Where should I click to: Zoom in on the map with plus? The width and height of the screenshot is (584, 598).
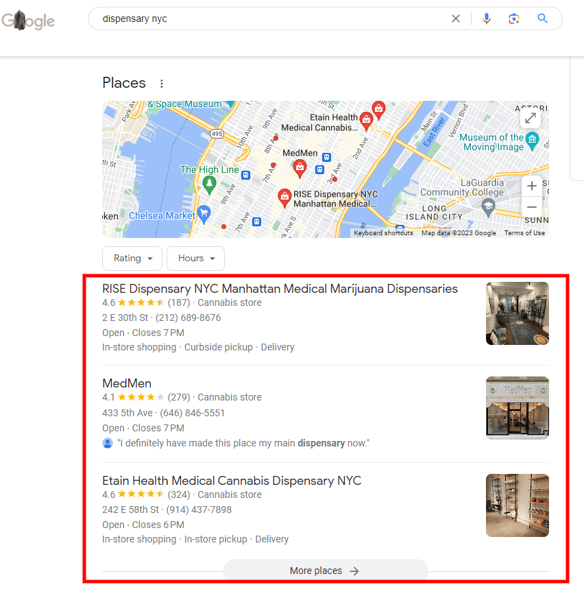coord(532,186)
